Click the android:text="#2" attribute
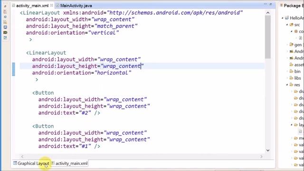This screenshot has width=304, height=171. [65, 113]
